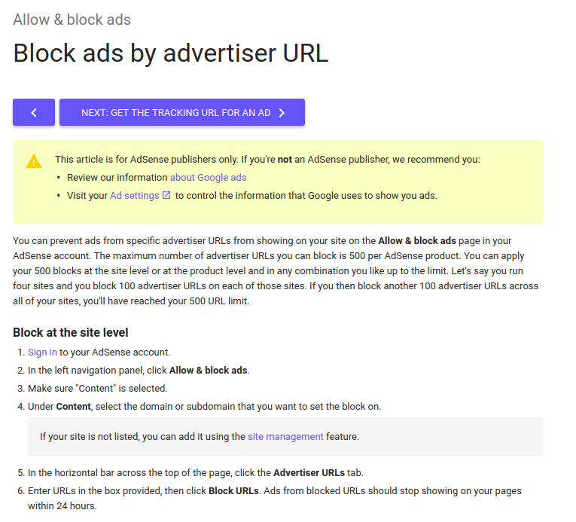Follow the Sign in link in step 1
Image resolution: width=576 pixels, height=522 pixels.
coord(42,353)
